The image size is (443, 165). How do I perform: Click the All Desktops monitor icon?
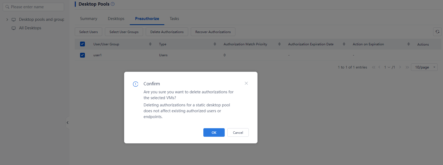click(x=14, y=28)
